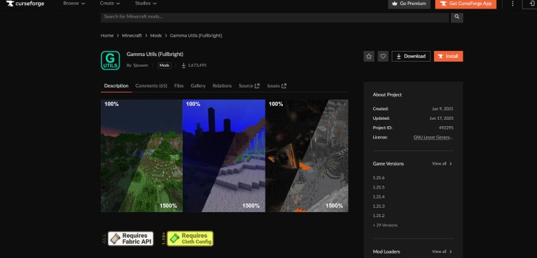The image size is (537, 258).
Task: Open the Comments (65) tab
Action: [151, 86]
